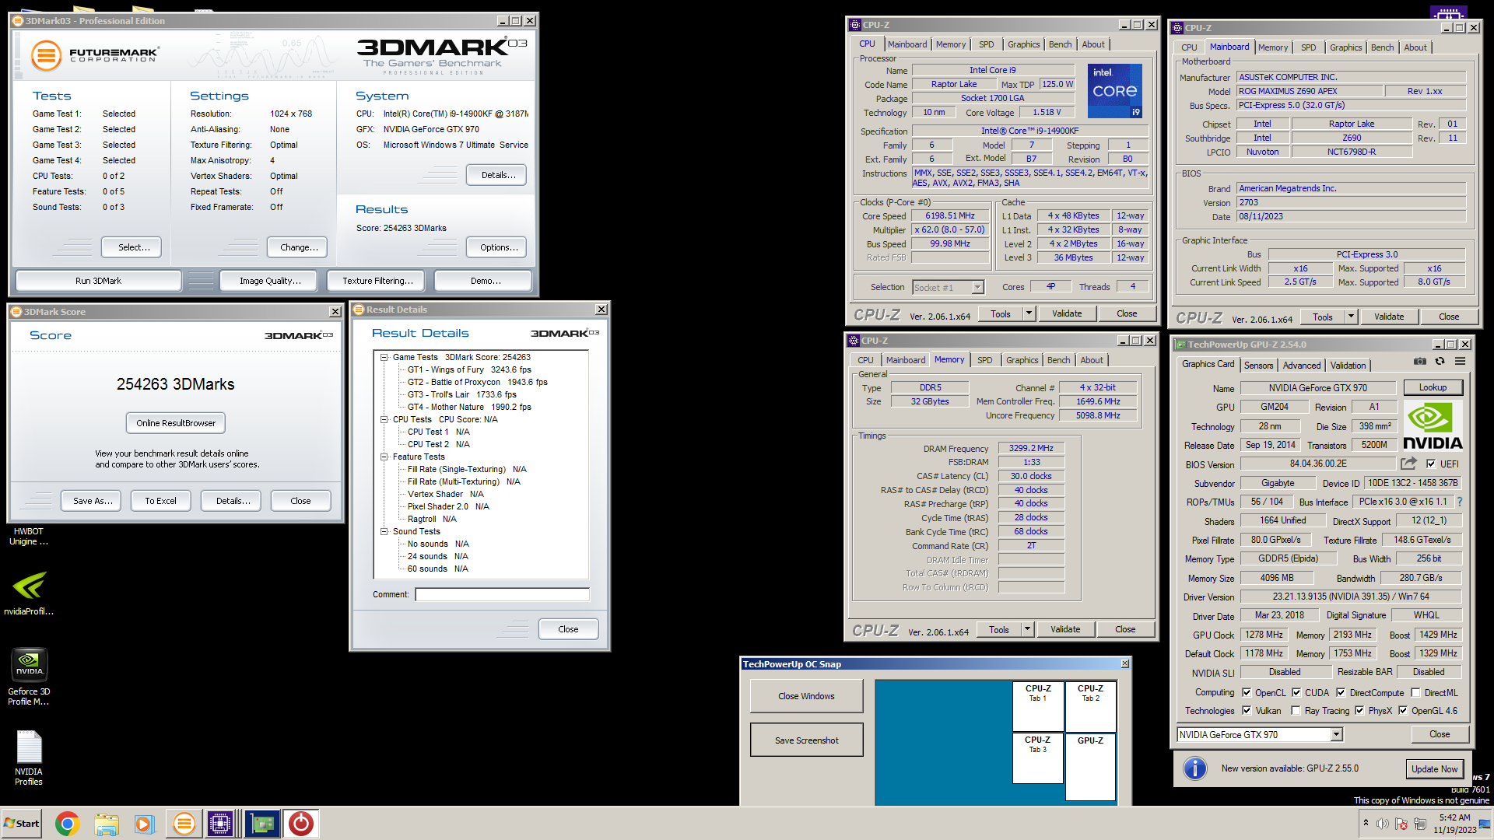Viewport: 1494px width, 840px height.
Task: Click the network tray icon
Action: [1420, 824]
